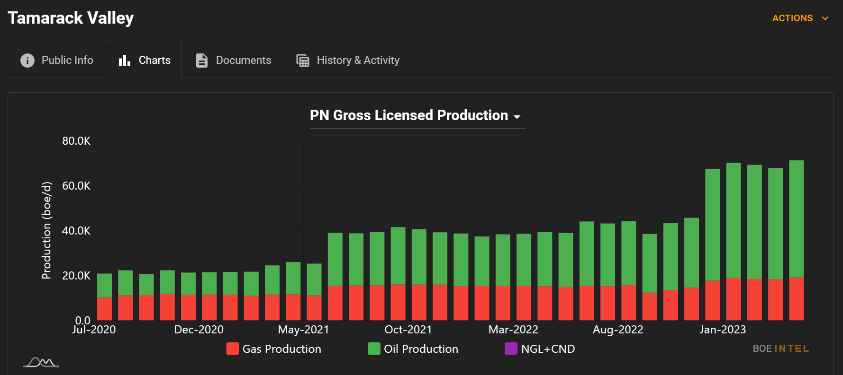The width and height of the screenshot is (843, 375).
Task: Click the Oct-2021 axis label
Action: tap(408, 330)
